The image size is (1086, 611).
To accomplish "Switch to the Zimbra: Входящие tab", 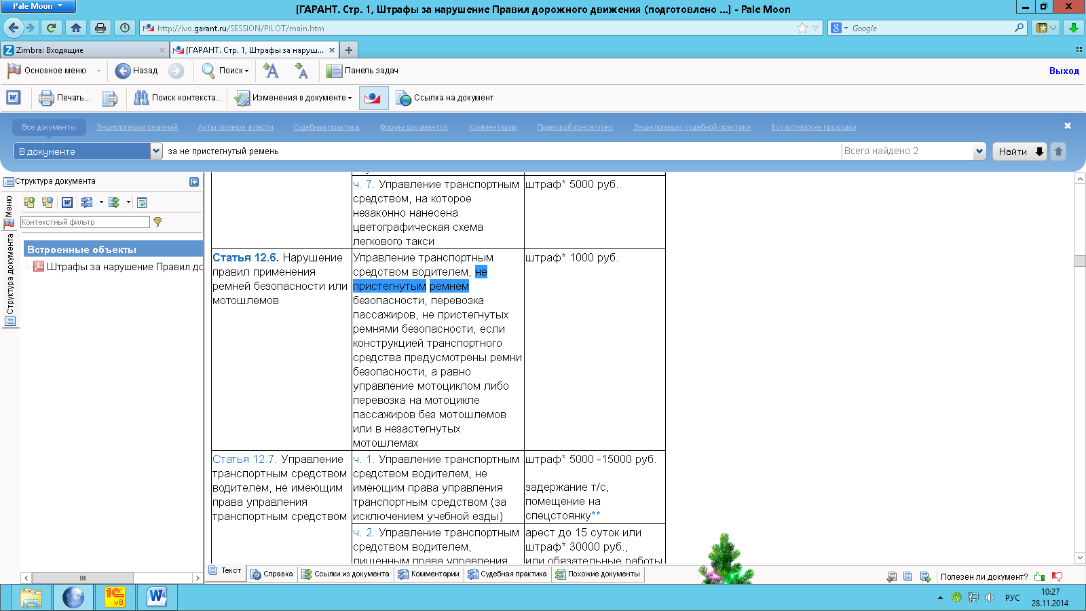I will (84, 50).
